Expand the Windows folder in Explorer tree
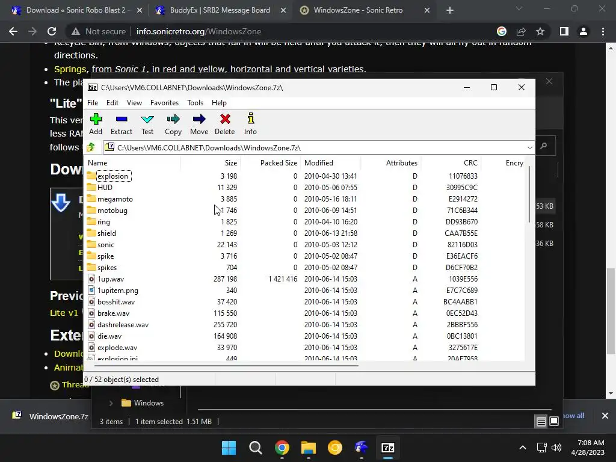 [x=111, y=403]
